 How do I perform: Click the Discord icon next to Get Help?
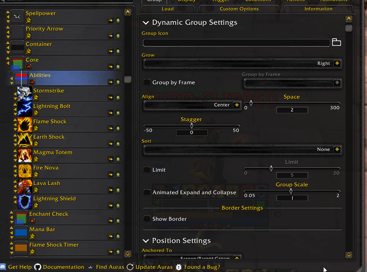coord(3,267)
